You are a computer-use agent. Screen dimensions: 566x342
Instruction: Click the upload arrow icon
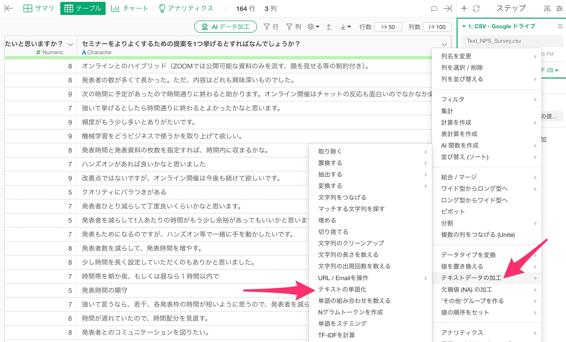[x=329, y=27]
